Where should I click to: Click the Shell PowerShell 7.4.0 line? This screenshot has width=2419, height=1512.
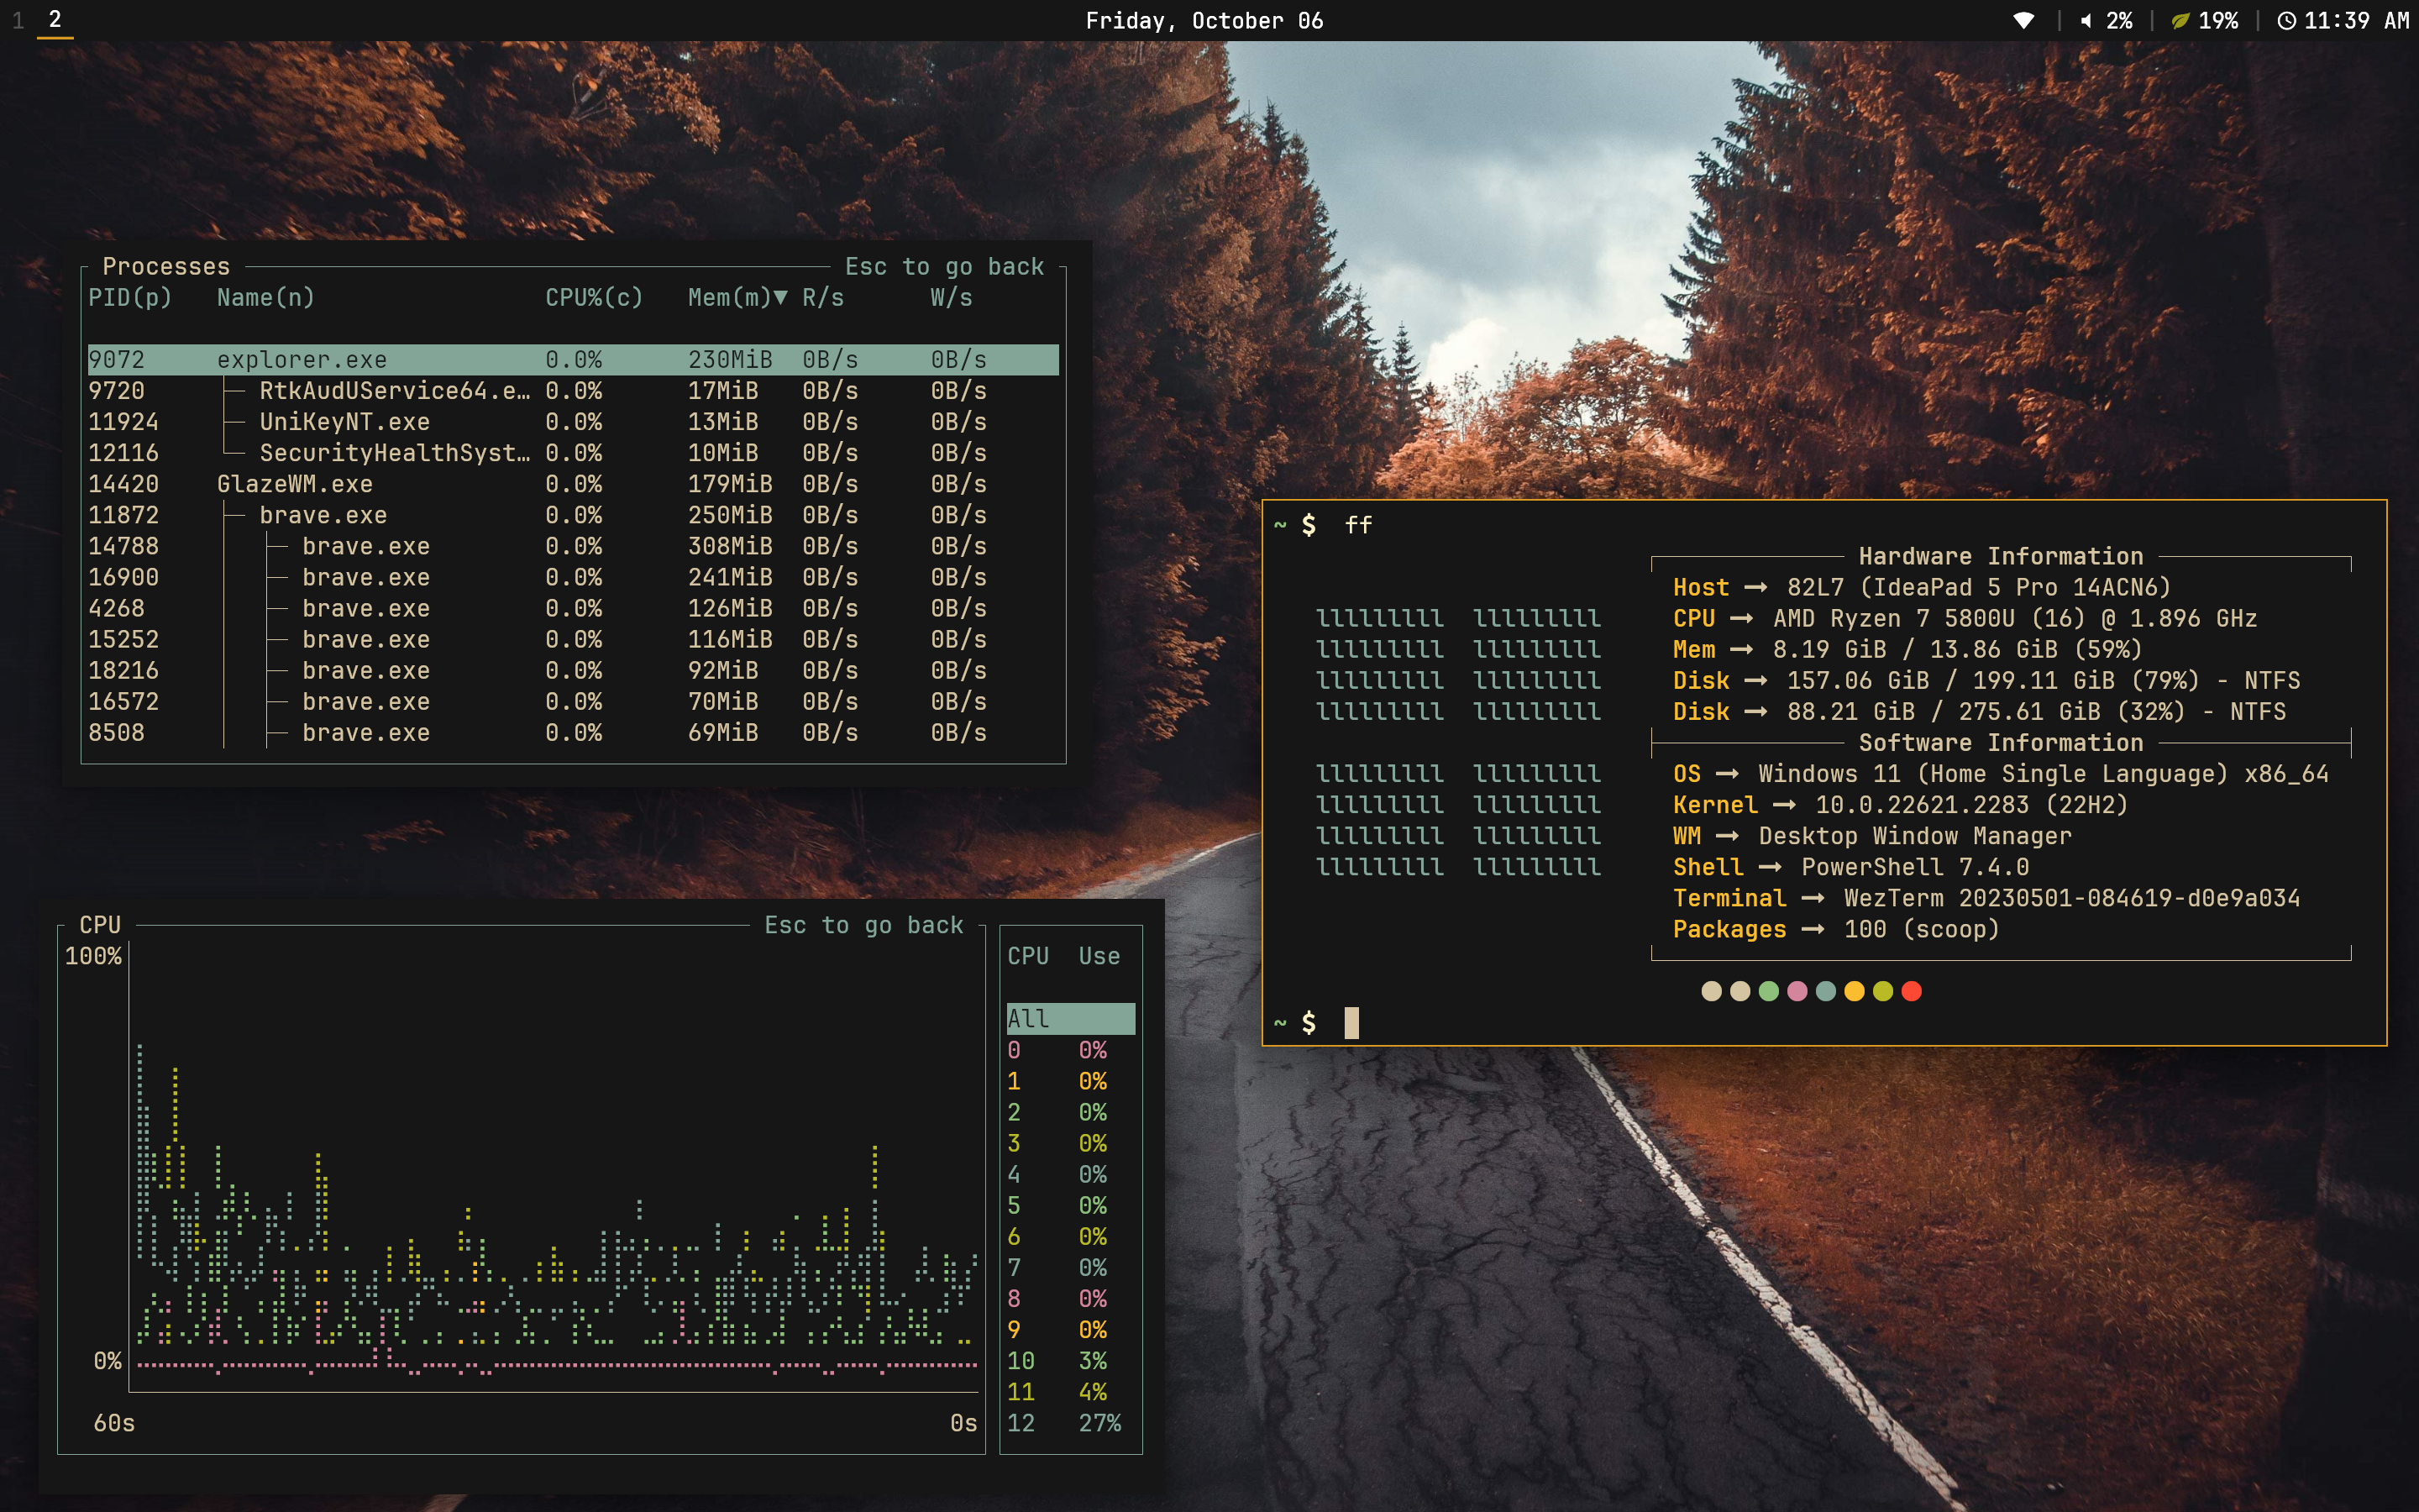[x=1851, y=867]
